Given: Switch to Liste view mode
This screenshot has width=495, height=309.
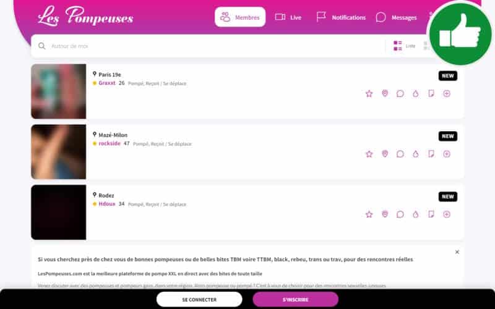Looking at the screenshot, I should pyautogui.click(x=403, y=46).
